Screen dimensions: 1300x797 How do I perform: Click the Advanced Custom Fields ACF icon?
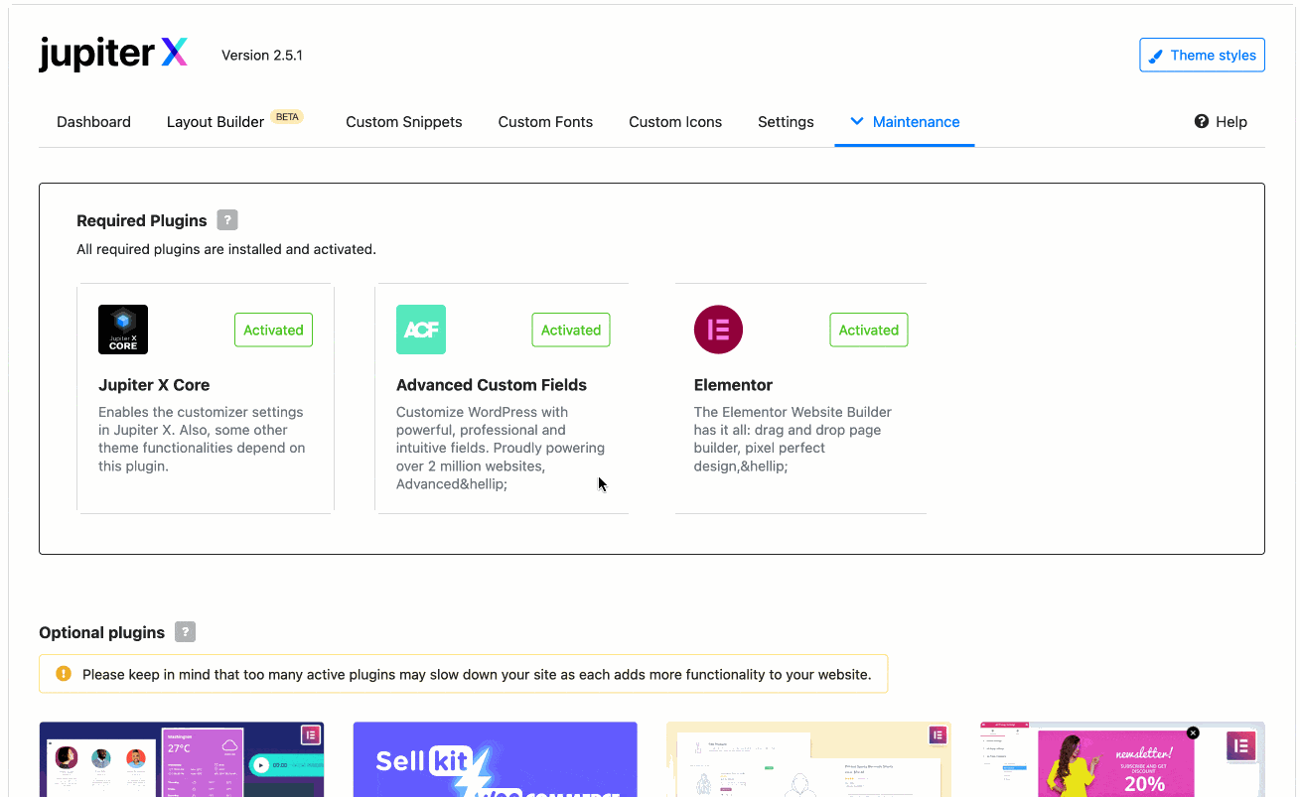click(x=421, y=330)
